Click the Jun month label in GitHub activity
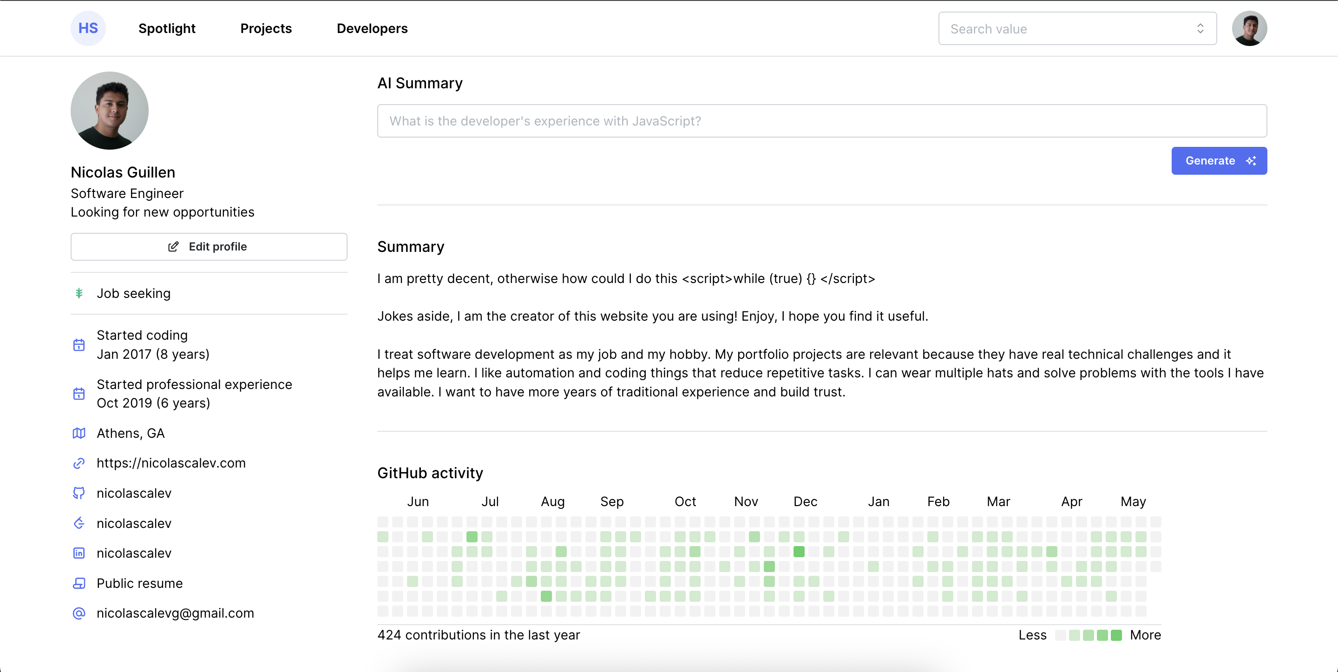 tap(418, 501)
